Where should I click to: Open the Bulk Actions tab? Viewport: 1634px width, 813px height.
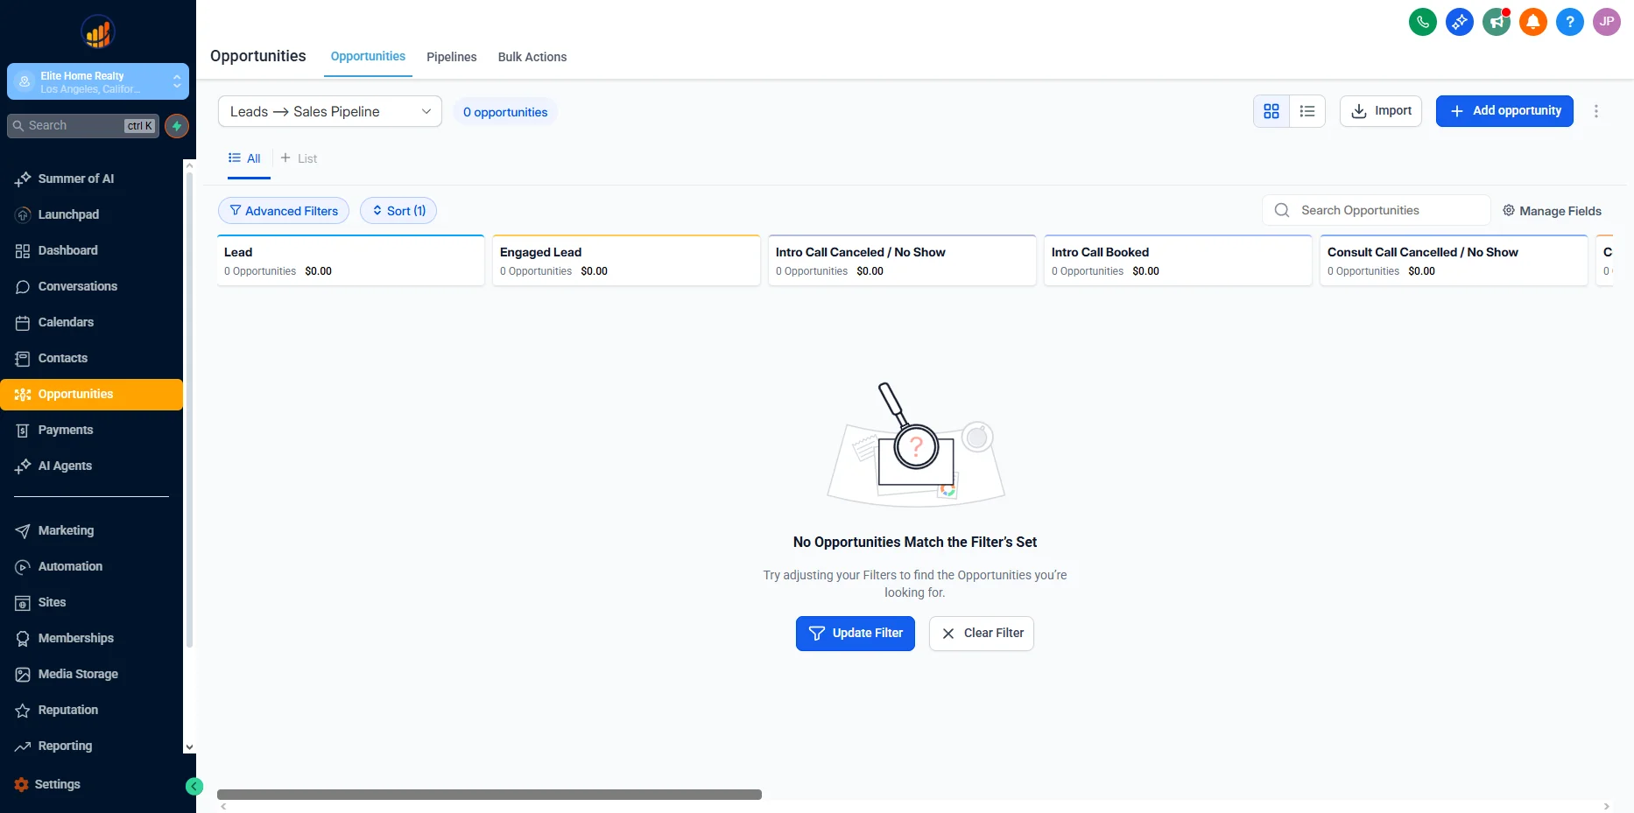[x=532, y=57]
